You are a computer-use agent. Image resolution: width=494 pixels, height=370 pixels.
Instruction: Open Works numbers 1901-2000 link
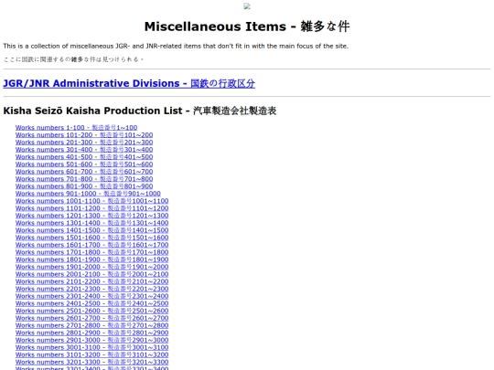92,267
